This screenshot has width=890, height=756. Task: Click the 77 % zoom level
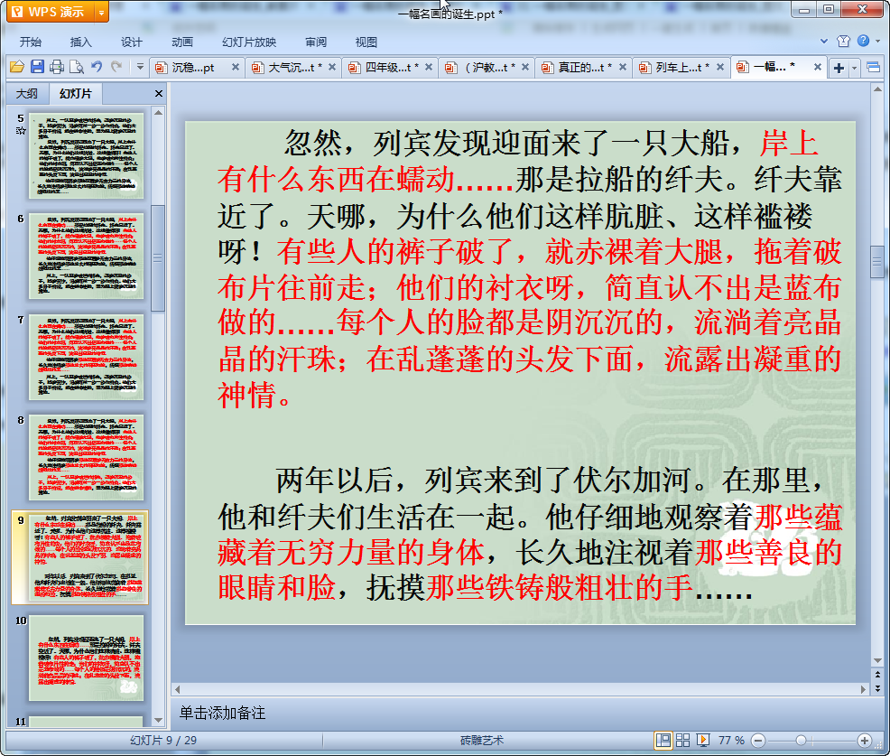[732, 740]
